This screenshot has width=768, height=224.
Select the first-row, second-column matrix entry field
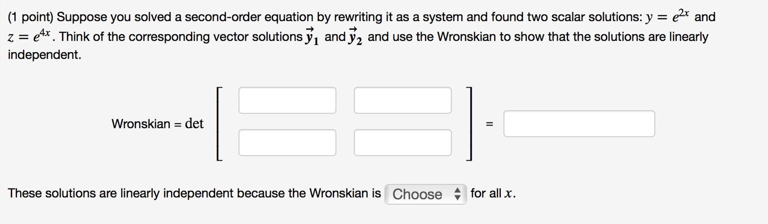click(x=403, y=100)
